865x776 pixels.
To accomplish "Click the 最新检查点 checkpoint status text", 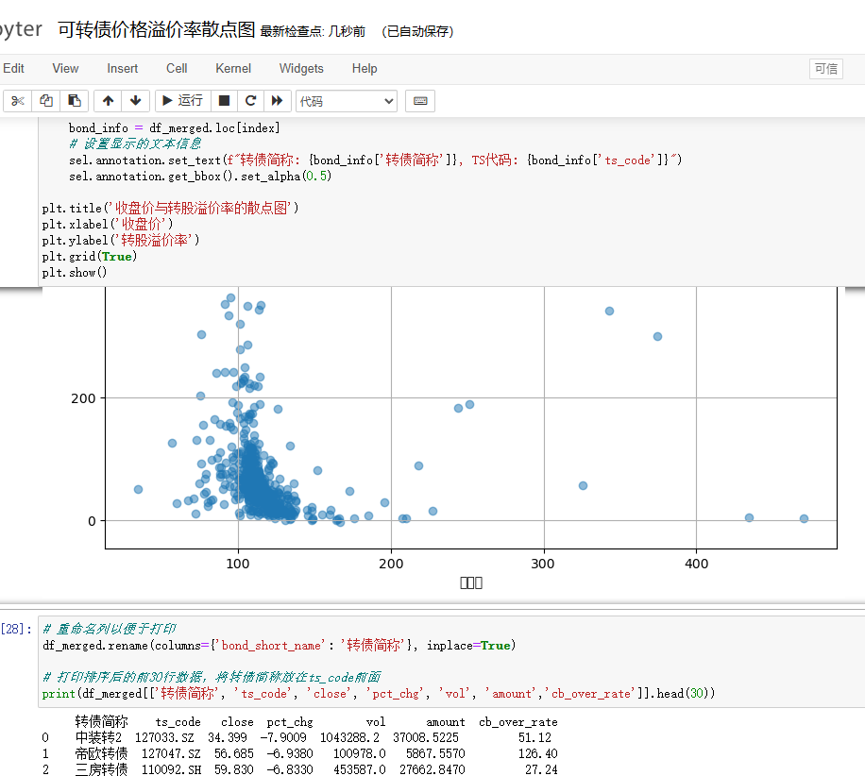I will pos(313,31).
